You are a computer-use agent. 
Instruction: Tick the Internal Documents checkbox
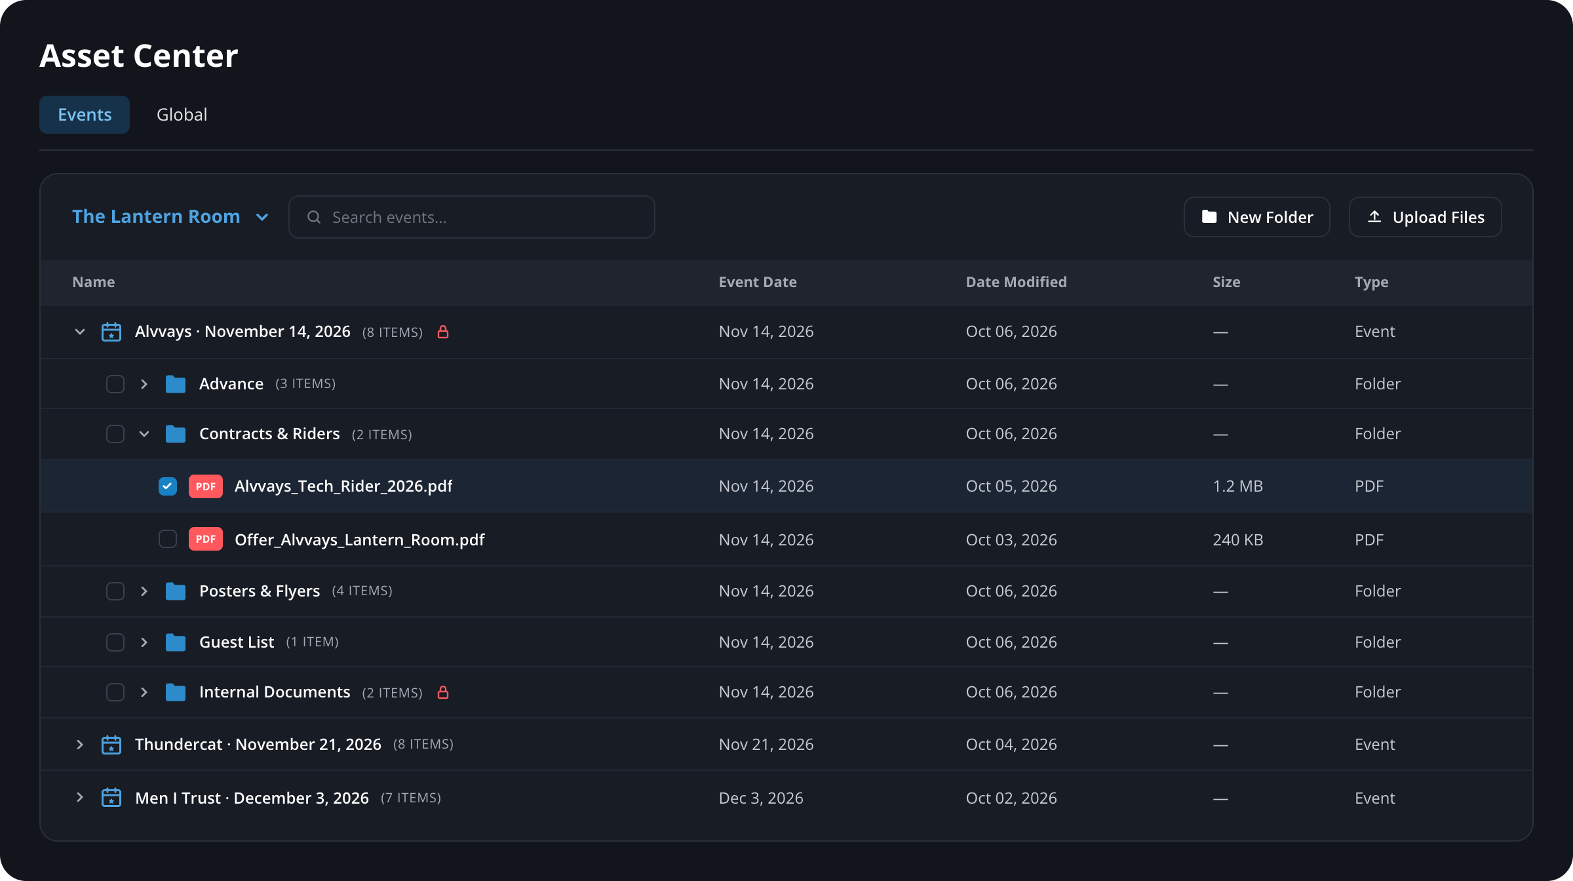[115, 692]
